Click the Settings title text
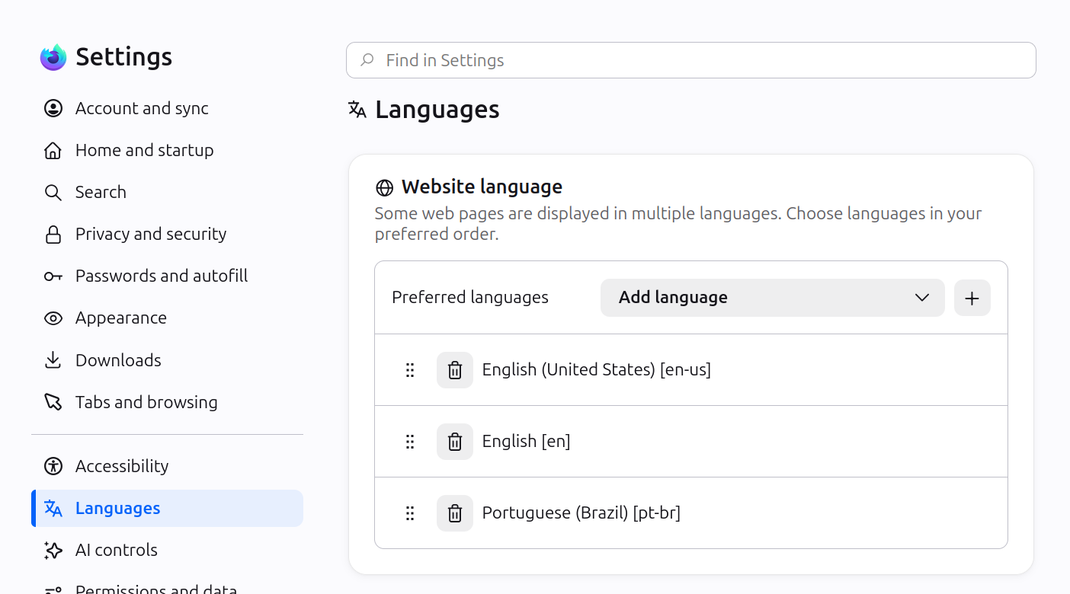The height and width of the screenshot is (594, 1070). (124, 57)
